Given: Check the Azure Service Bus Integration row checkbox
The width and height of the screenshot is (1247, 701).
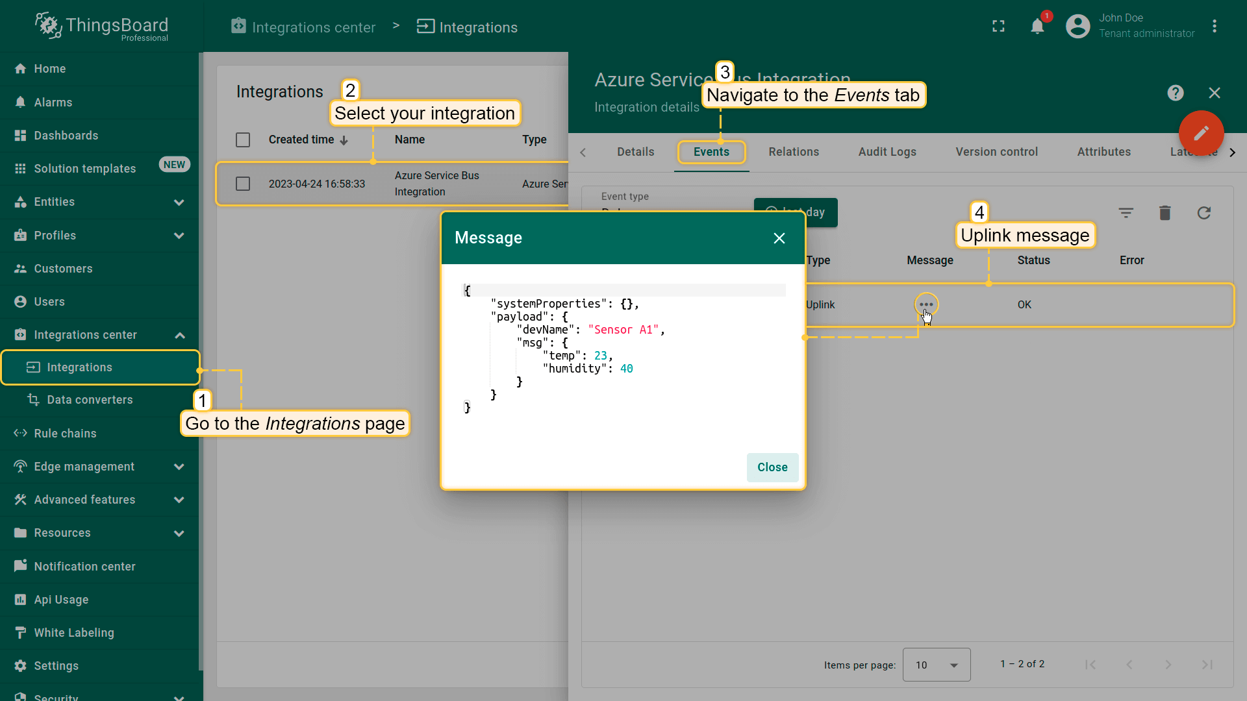Looking at the screenshot, I should coord(243,184).
